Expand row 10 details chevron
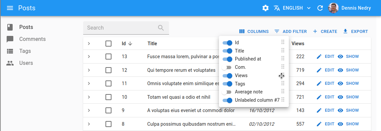381x131 pixels. [89, 97]
